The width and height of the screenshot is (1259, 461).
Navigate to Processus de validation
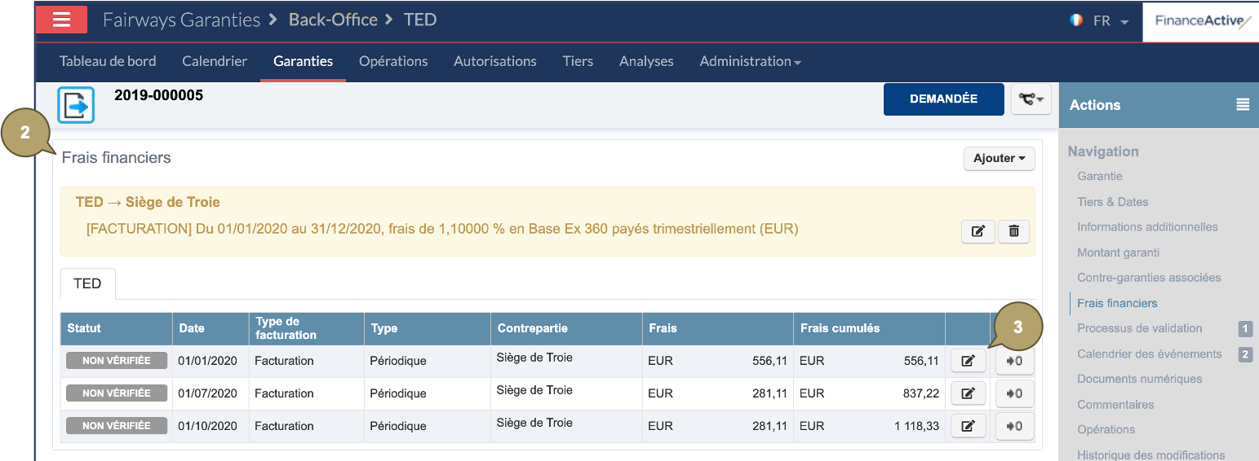[1139, 328]
